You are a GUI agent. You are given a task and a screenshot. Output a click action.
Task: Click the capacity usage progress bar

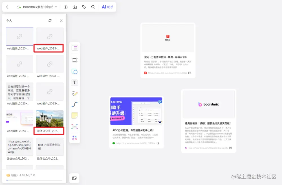point(34,180)
